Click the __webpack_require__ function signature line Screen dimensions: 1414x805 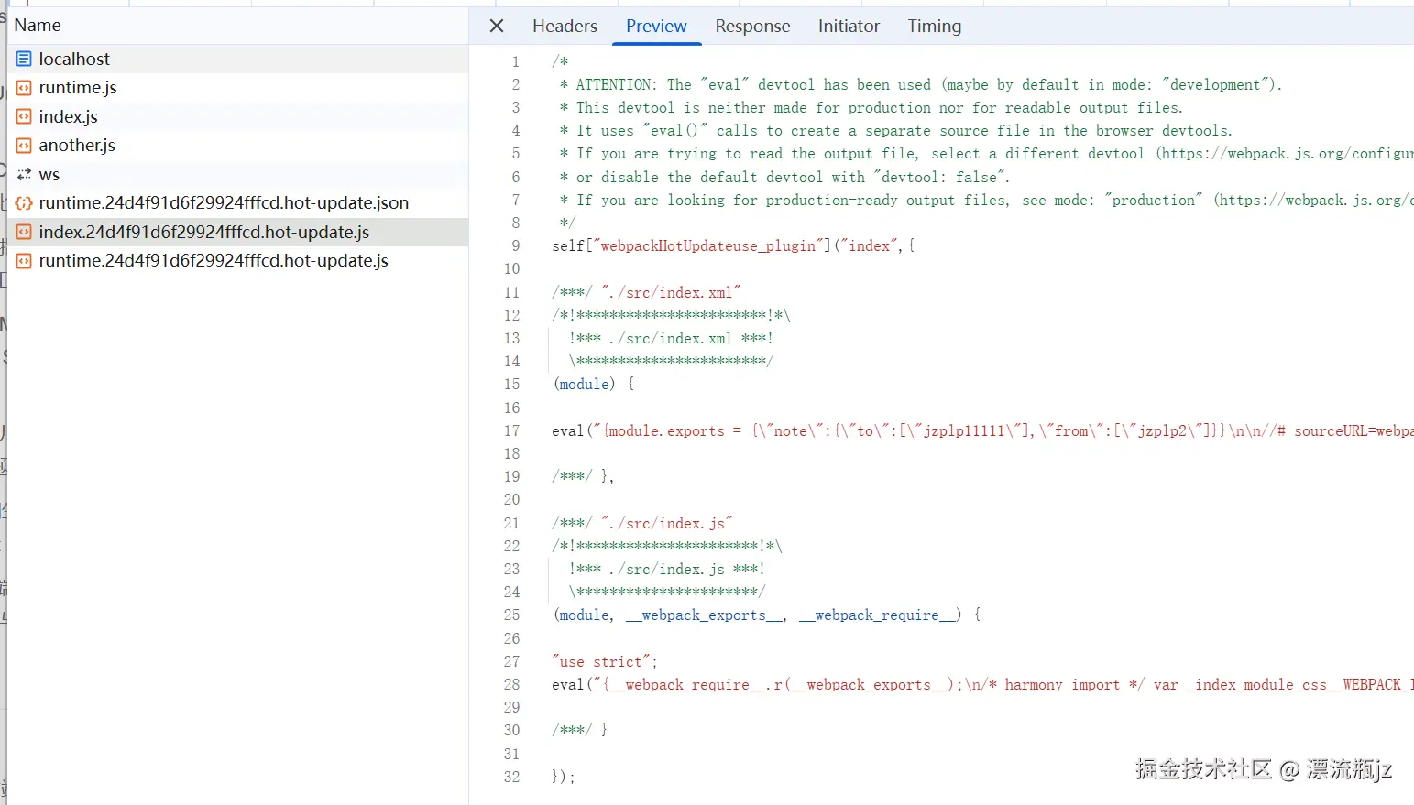767,615
